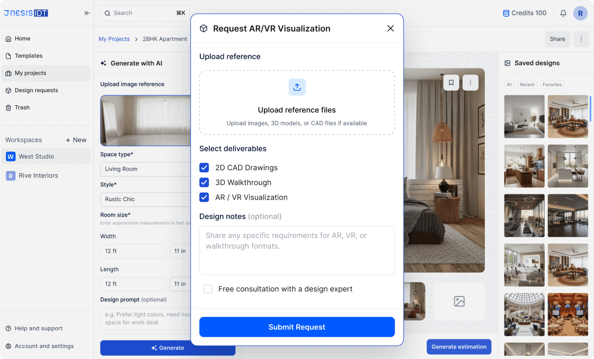
Task: Select the Favorites filter tab
Action: tap(552, 84)
